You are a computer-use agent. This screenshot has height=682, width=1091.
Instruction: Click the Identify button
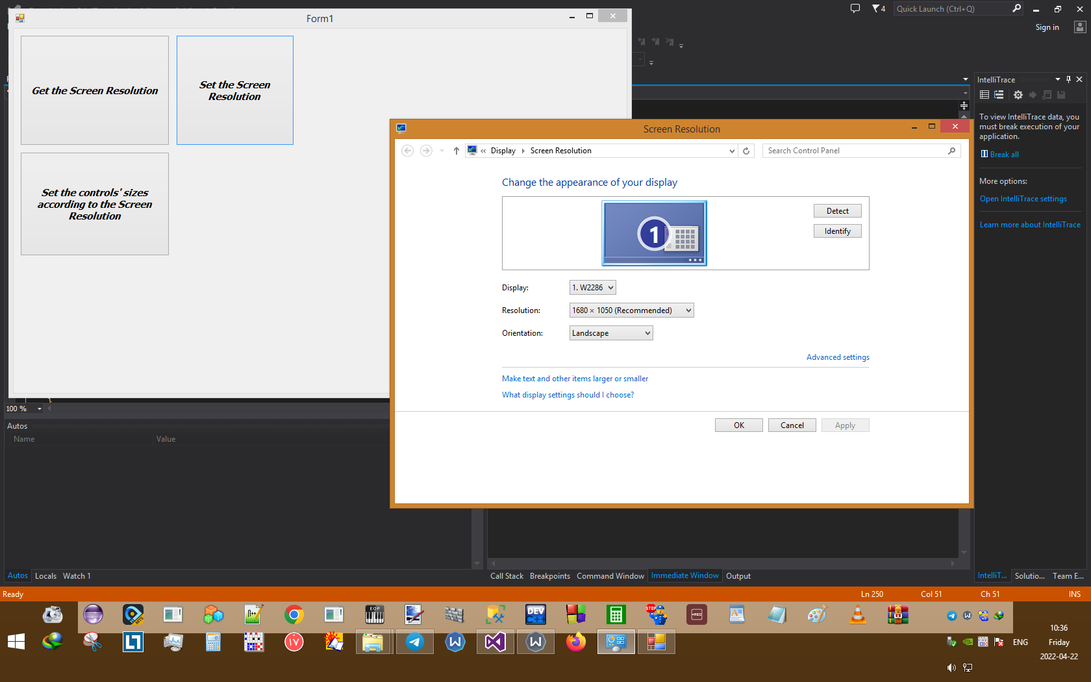(x=838, y=231)
